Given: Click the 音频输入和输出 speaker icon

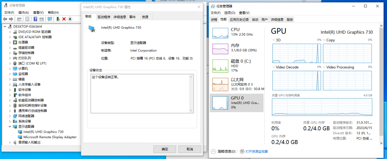Looking at the screenshot, I should click(x=15, y=142).
